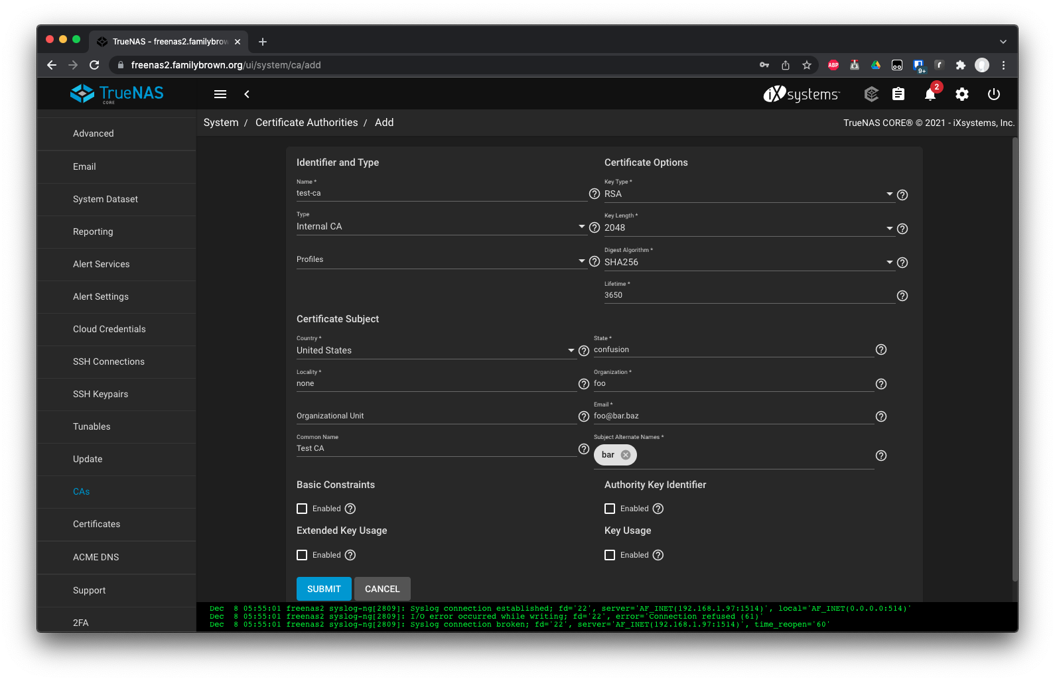Open the Digest Algorithm dropdown showing SHA256
The image size is (1055, 681).
(x=749, y=263)
